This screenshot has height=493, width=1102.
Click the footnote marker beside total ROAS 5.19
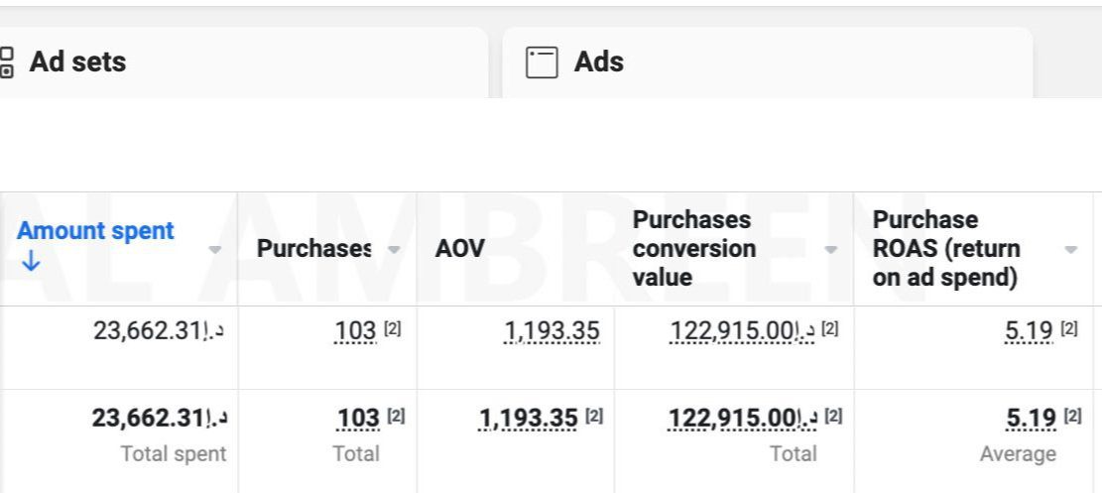(x=1071, y=419)
